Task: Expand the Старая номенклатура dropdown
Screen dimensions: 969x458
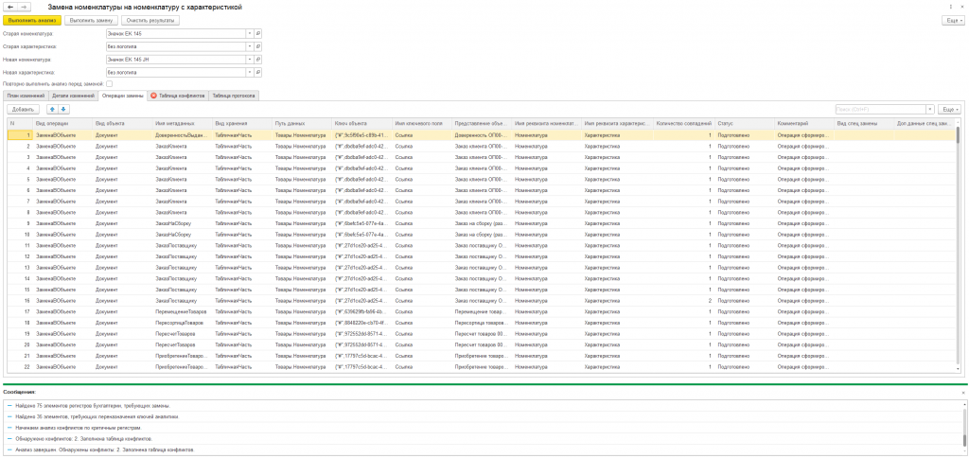Action: click(x=250, y=33)
